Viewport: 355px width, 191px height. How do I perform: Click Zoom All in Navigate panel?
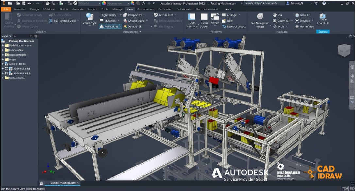pos(281,21)
